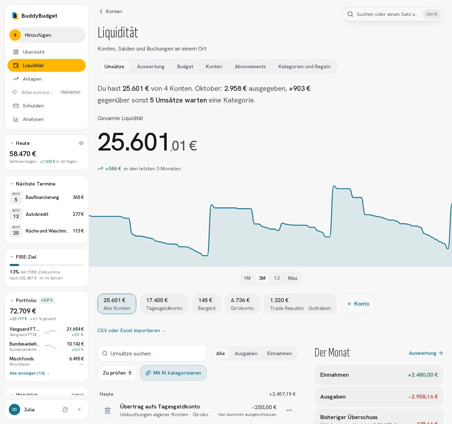Open Übersicht via its grid icon
The height and width of the screenshot is (424, 452).
coord(16,52)
